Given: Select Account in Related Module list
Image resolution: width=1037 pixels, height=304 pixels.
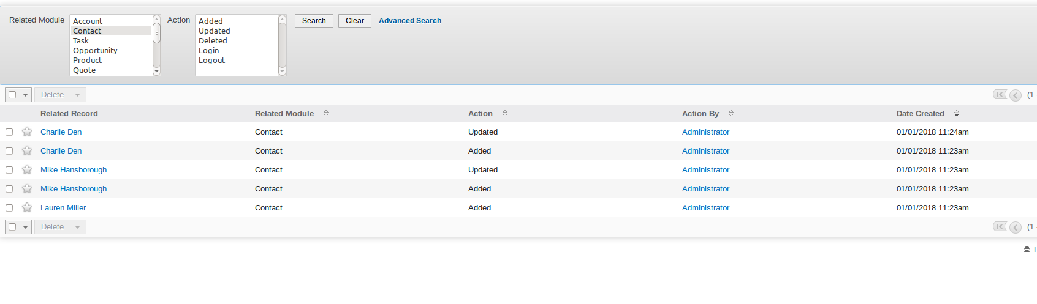Looking at the screenshot, I should tap(112, 21).
